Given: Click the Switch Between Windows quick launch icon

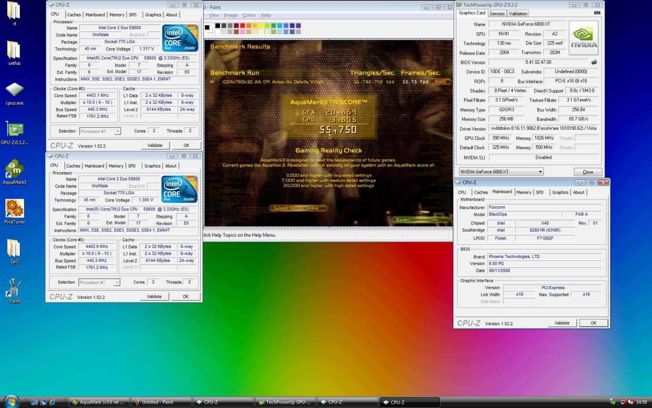Looking at the screenshot, I should pyautogui.click(x=43, y=402).
